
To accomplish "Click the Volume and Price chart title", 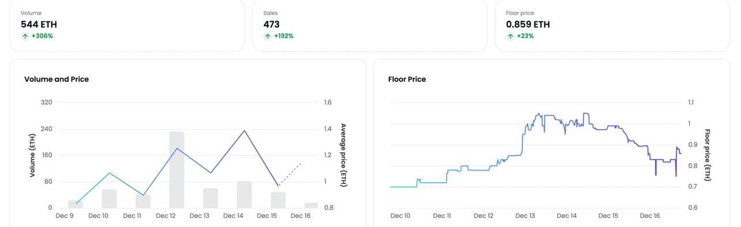I will pos(57,80).
